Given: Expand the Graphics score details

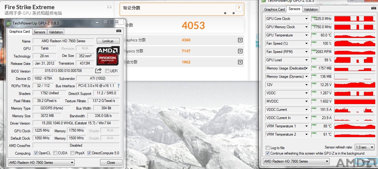Looking at the screenshot, I should [x=240, y=40].
